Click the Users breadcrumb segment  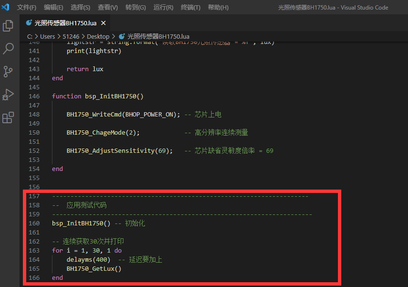47,37
